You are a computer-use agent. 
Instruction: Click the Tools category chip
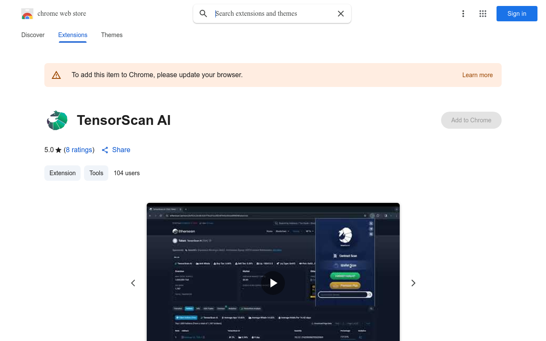[x=96, y=173]
